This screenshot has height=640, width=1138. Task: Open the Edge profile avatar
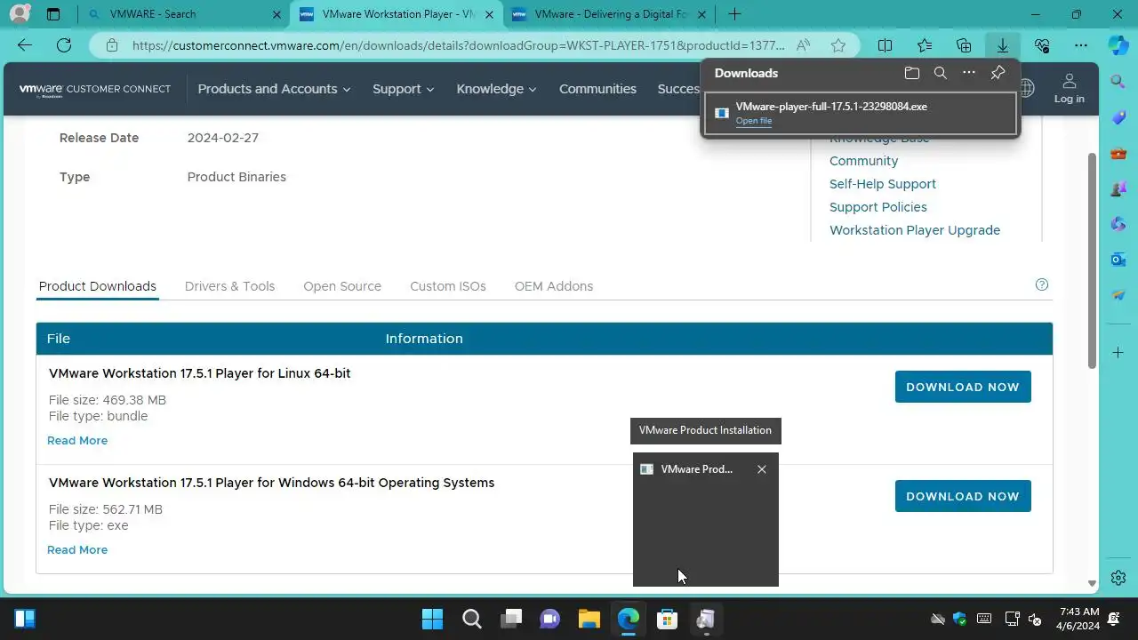tap(19, 14)
